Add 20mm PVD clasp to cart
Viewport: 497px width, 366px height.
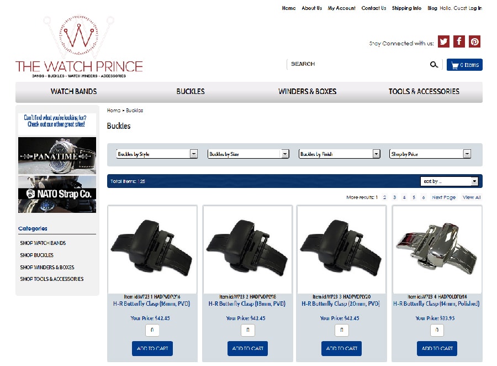pos(341,348)
